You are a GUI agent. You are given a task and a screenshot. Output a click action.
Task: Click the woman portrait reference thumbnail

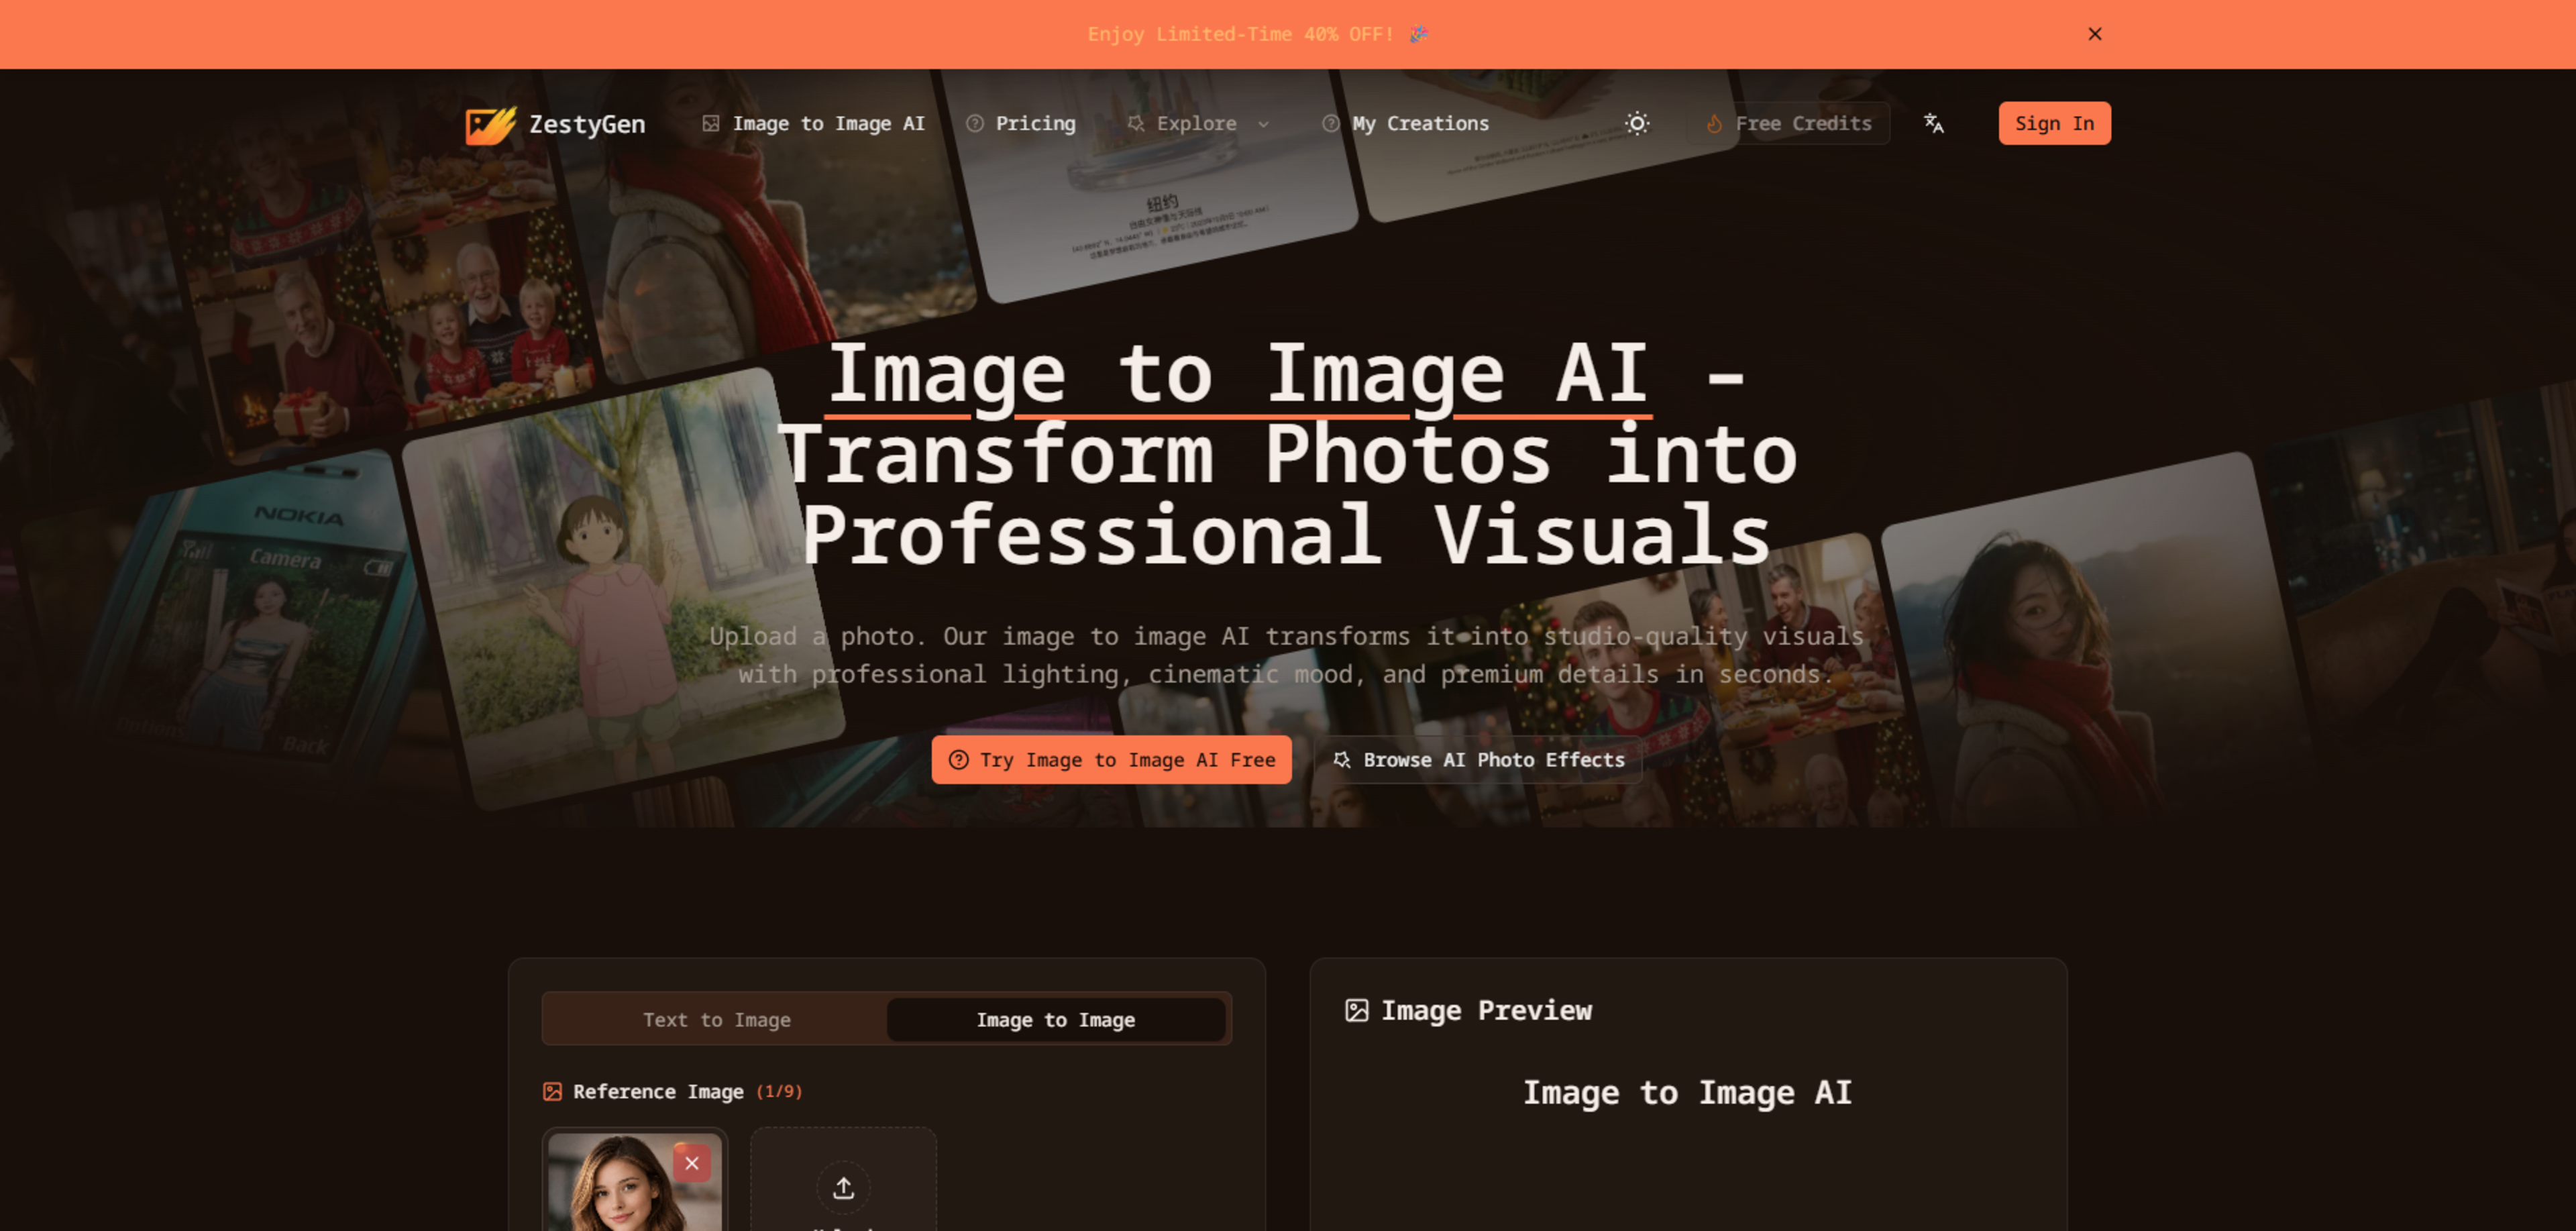coord(634,1182)
